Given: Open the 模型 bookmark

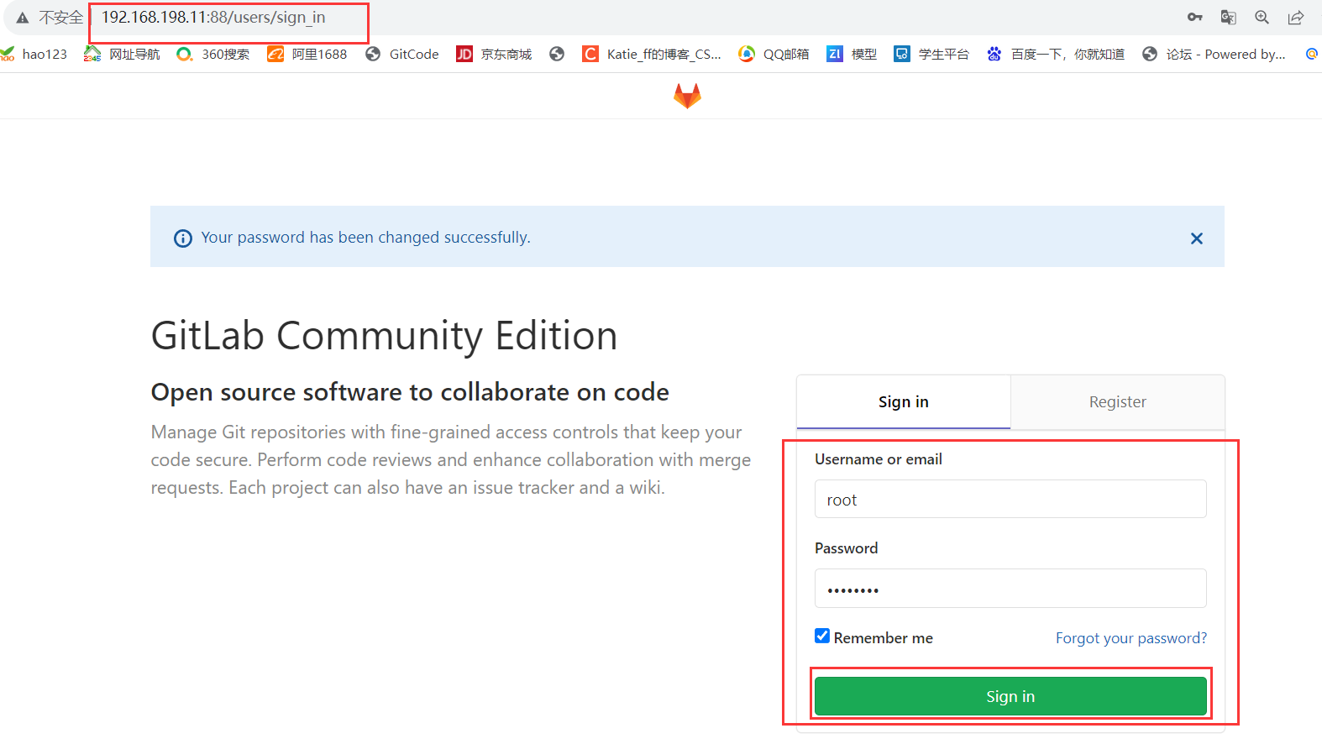Looking at the screenshot, I should (852, 54).
